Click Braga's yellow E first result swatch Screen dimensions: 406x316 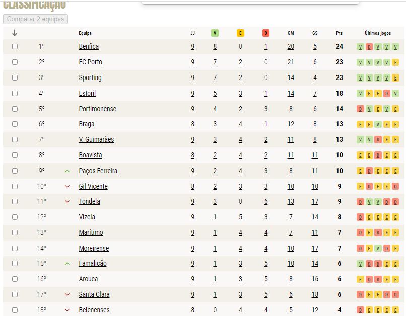360,125
